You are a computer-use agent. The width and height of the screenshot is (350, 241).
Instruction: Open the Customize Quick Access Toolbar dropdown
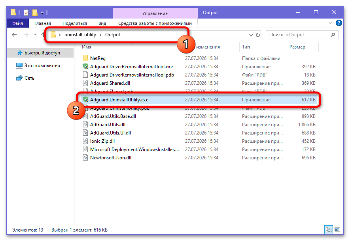(42, 13)
